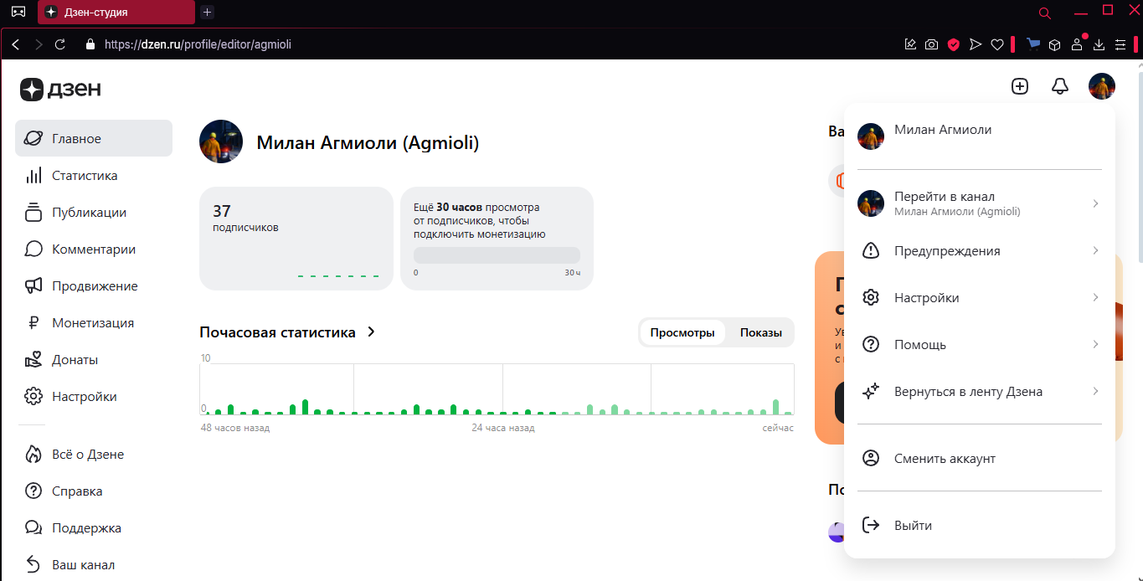Click the Ваш канал back arrow icon

point(33,564)
